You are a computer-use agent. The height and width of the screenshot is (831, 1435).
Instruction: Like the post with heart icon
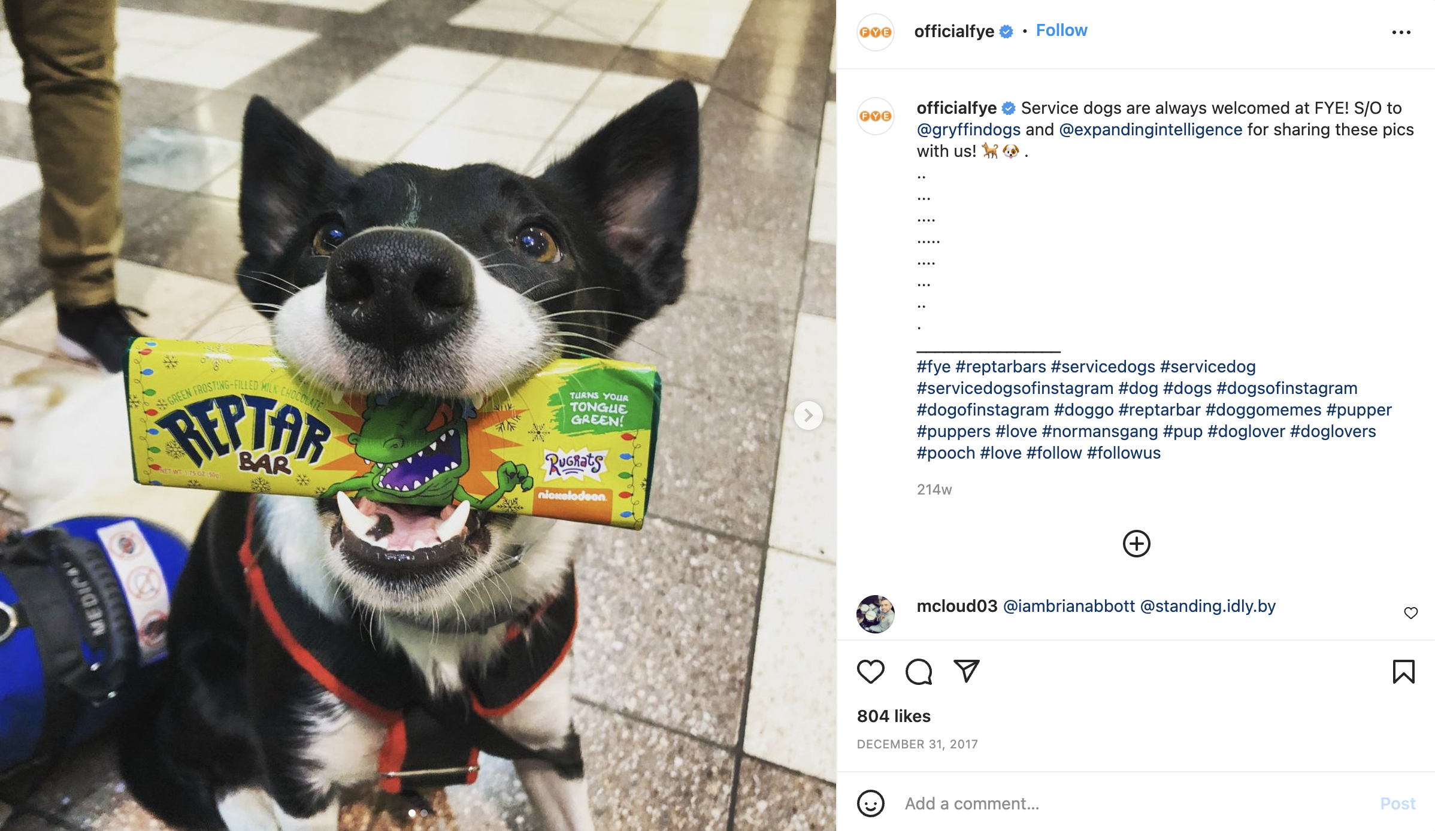coord(871,672)
